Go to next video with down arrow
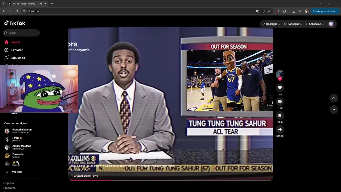This screenshot has width=341, height=192. (x=334, y=109)
